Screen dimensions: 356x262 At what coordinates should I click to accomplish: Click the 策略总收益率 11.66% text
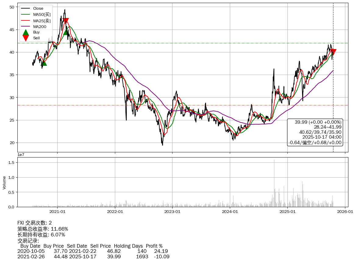pyautogui.click(x=43, y=229)
